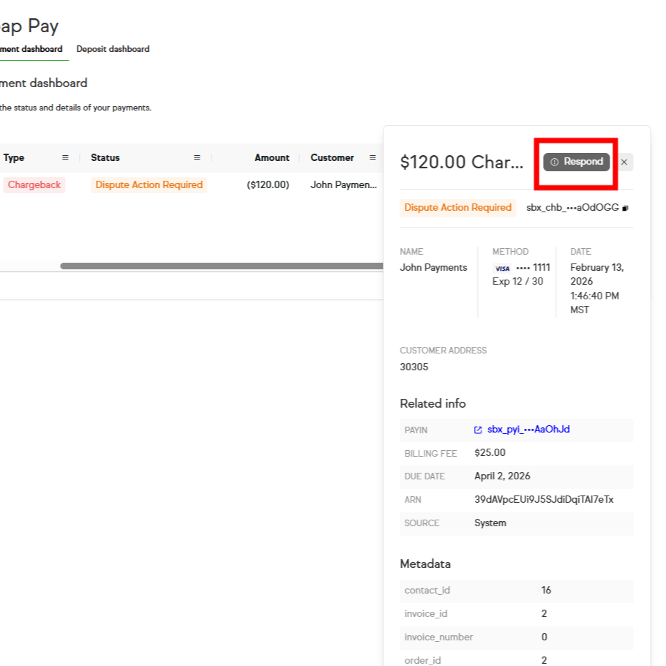
Task: Click the external link icon beside PAYIN
Action: click(478, 430)
